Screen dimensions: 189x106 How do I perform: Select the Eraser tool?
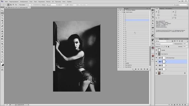point(2,36)
